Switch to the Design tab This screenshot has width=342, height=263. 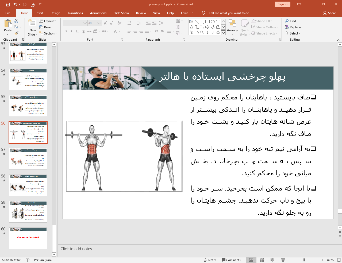click(55, 13)
